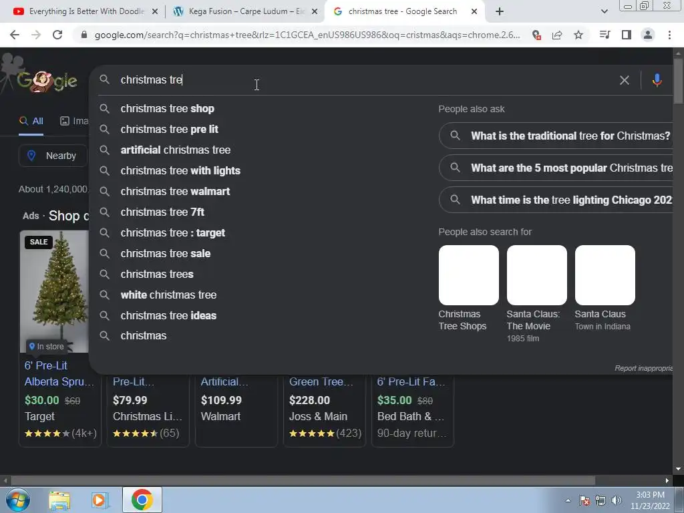Open Santa Claus Town in Indiana thumbnail
684x513 pixels.
pos(605,275)
